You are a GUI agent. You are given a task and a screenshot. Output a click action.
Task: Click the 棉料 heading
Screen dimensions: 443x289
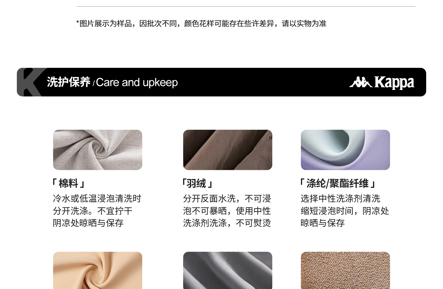click(x=69, y=183)
